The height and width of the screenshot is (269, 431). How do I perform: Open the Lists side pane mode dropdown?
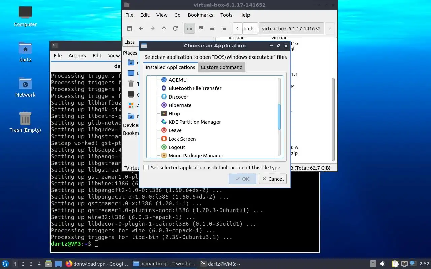(168, 42)
